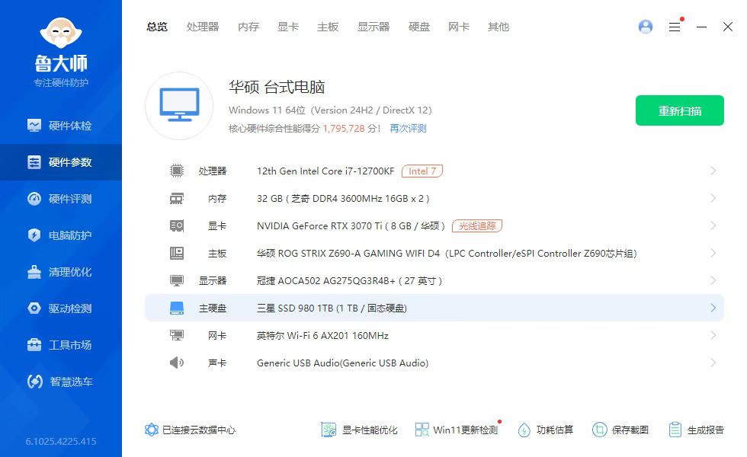Click version number 6.1025.4225.415
The width and height of the screenshot is (747, 457).
coord(61,441)
